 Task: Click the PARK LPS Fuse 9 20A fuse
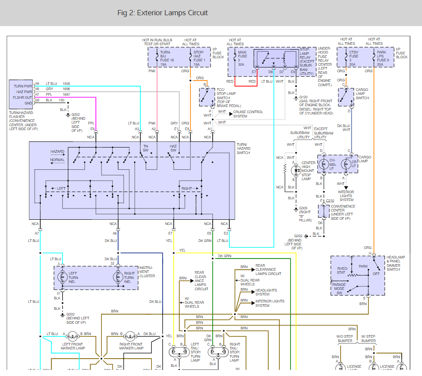coord(374,57)
